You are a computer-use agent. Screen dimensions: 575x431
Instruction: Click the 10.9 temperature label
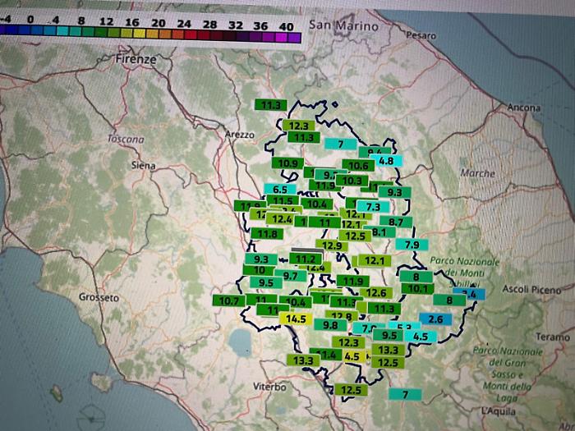click(x=288, y=163)
